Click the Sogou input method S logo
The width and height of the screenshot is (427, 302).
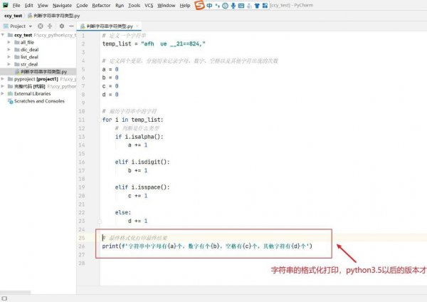pos(199,5)
